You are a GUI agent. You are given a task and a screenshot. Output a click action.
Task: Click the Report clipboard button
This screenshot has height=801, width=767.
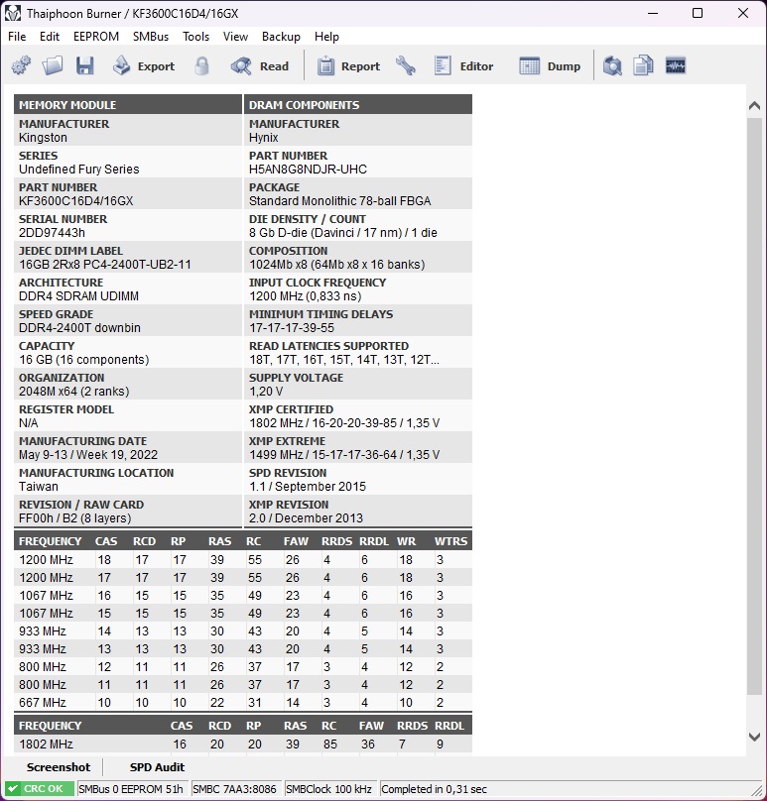point(348,65)
